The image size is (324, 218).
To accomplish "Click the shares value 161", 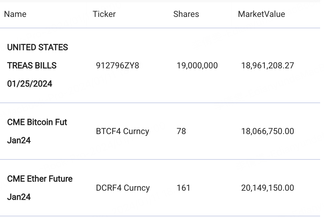I will 183,188.
